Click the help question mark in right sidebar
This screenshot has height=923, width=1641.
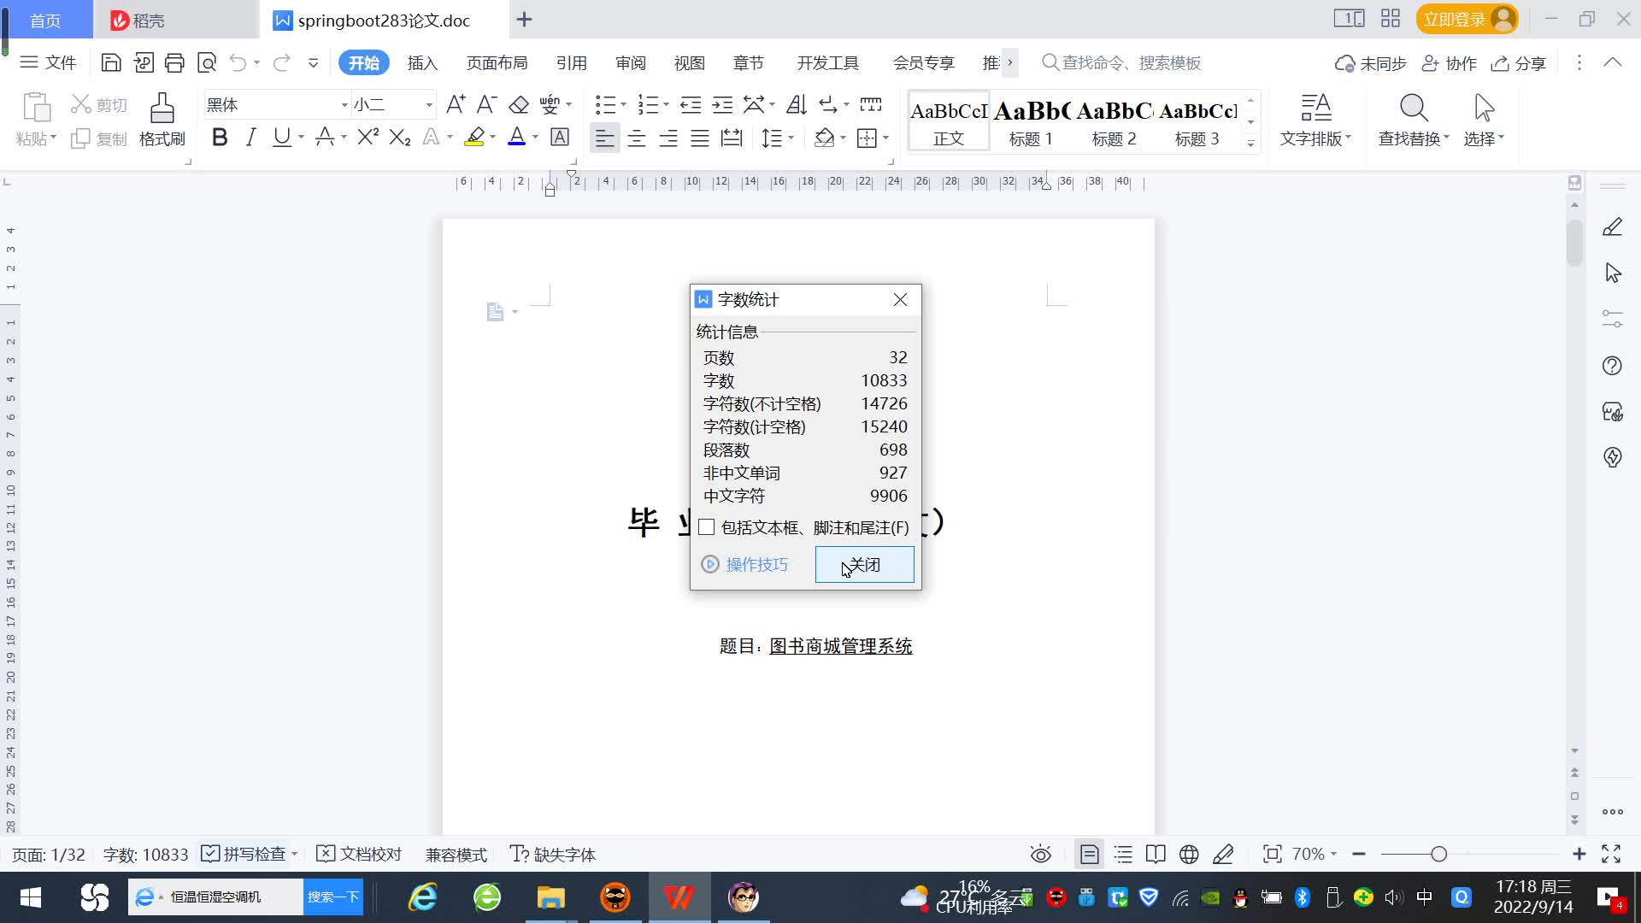tap(1612, 366)
